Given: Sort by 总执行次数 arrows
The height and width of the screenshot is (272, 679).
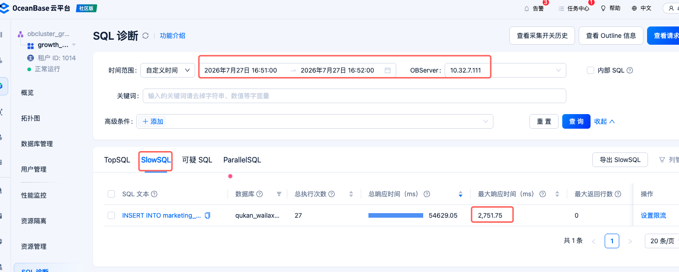Looking at the screenshot, I should coord(351,194).
